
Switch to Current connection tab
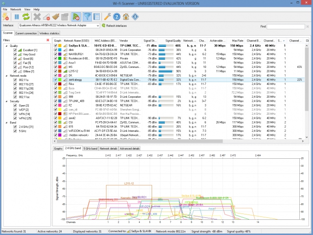[26, 33]
